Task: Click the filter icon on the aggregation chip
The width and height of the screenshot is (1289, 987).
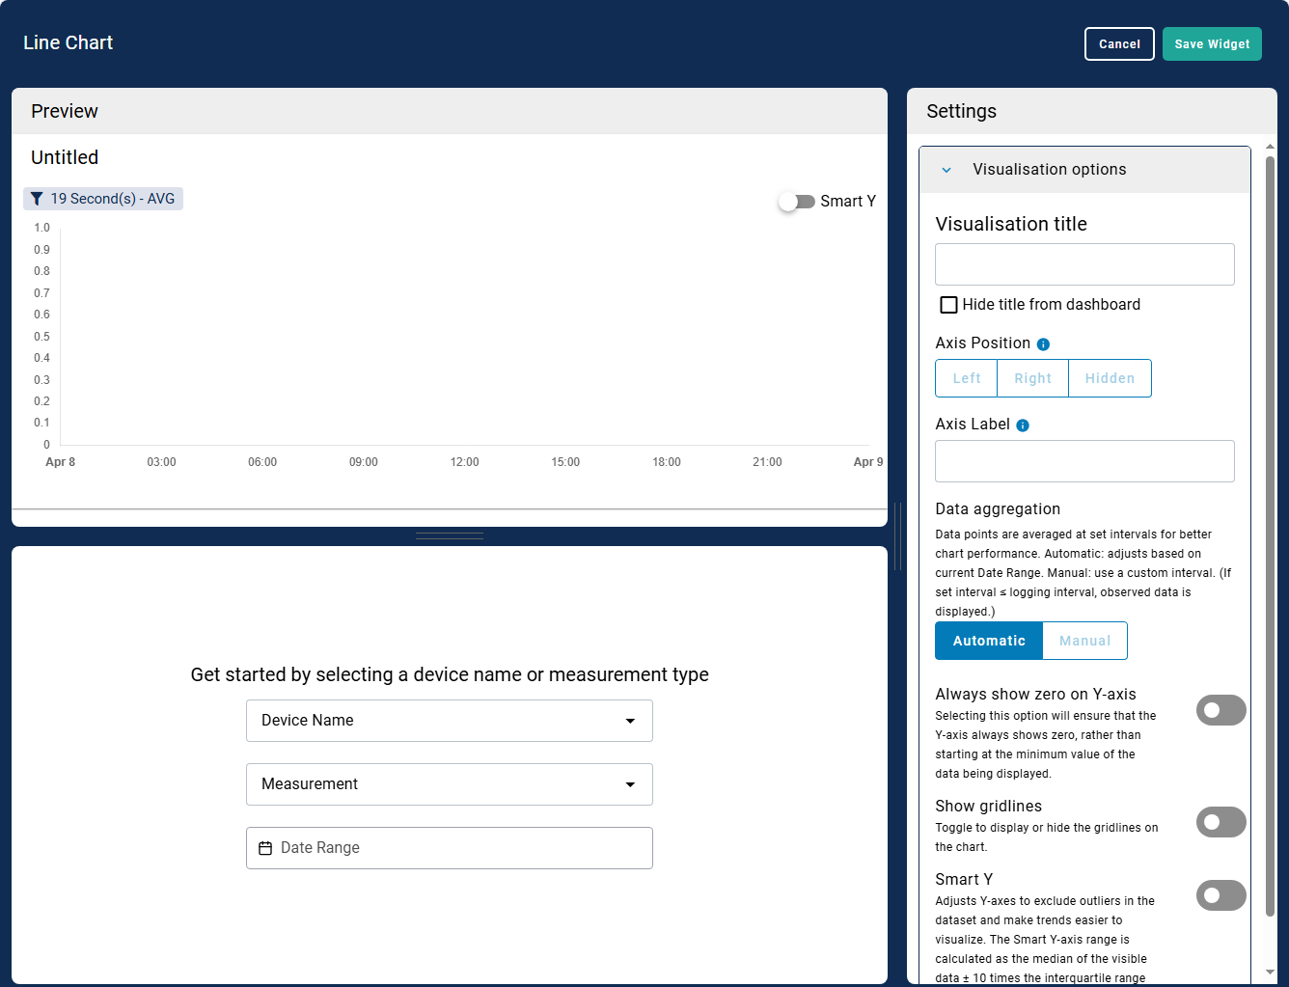Action: pos(37,199)
